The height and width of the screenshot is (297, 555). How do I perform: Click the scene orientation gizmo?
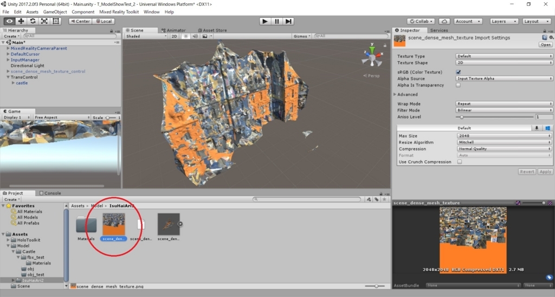pos(372,56)
